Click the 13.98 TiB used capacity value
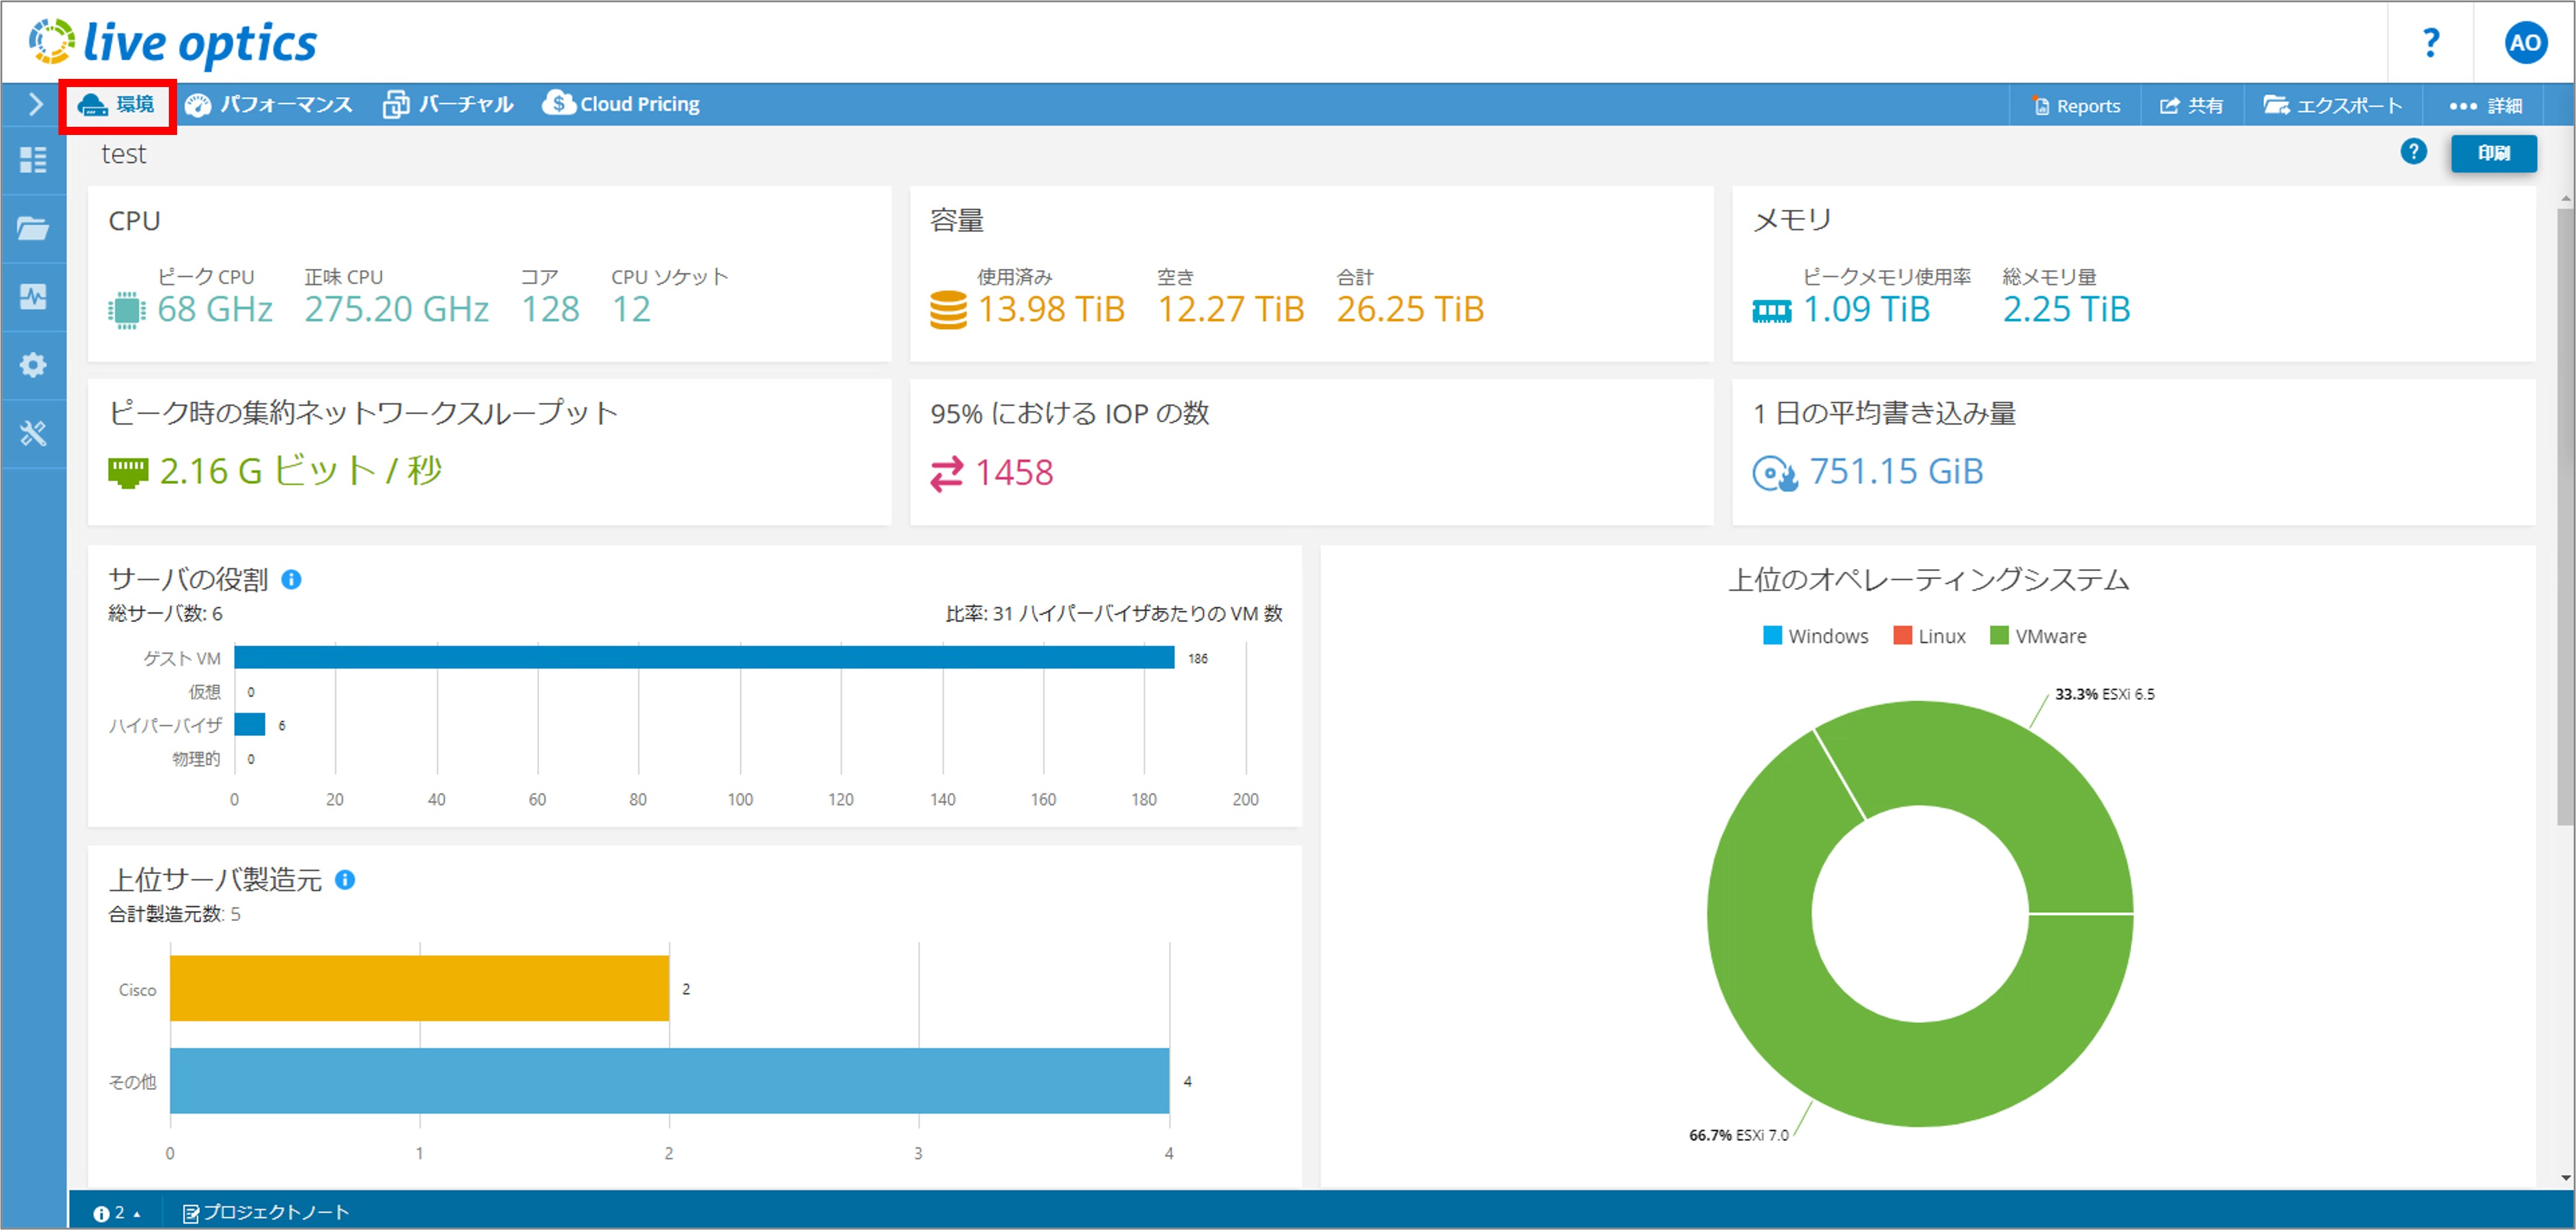The height and width of the screenshot is (1230, 2576). pyautogui.click(x=1051, y=310)
